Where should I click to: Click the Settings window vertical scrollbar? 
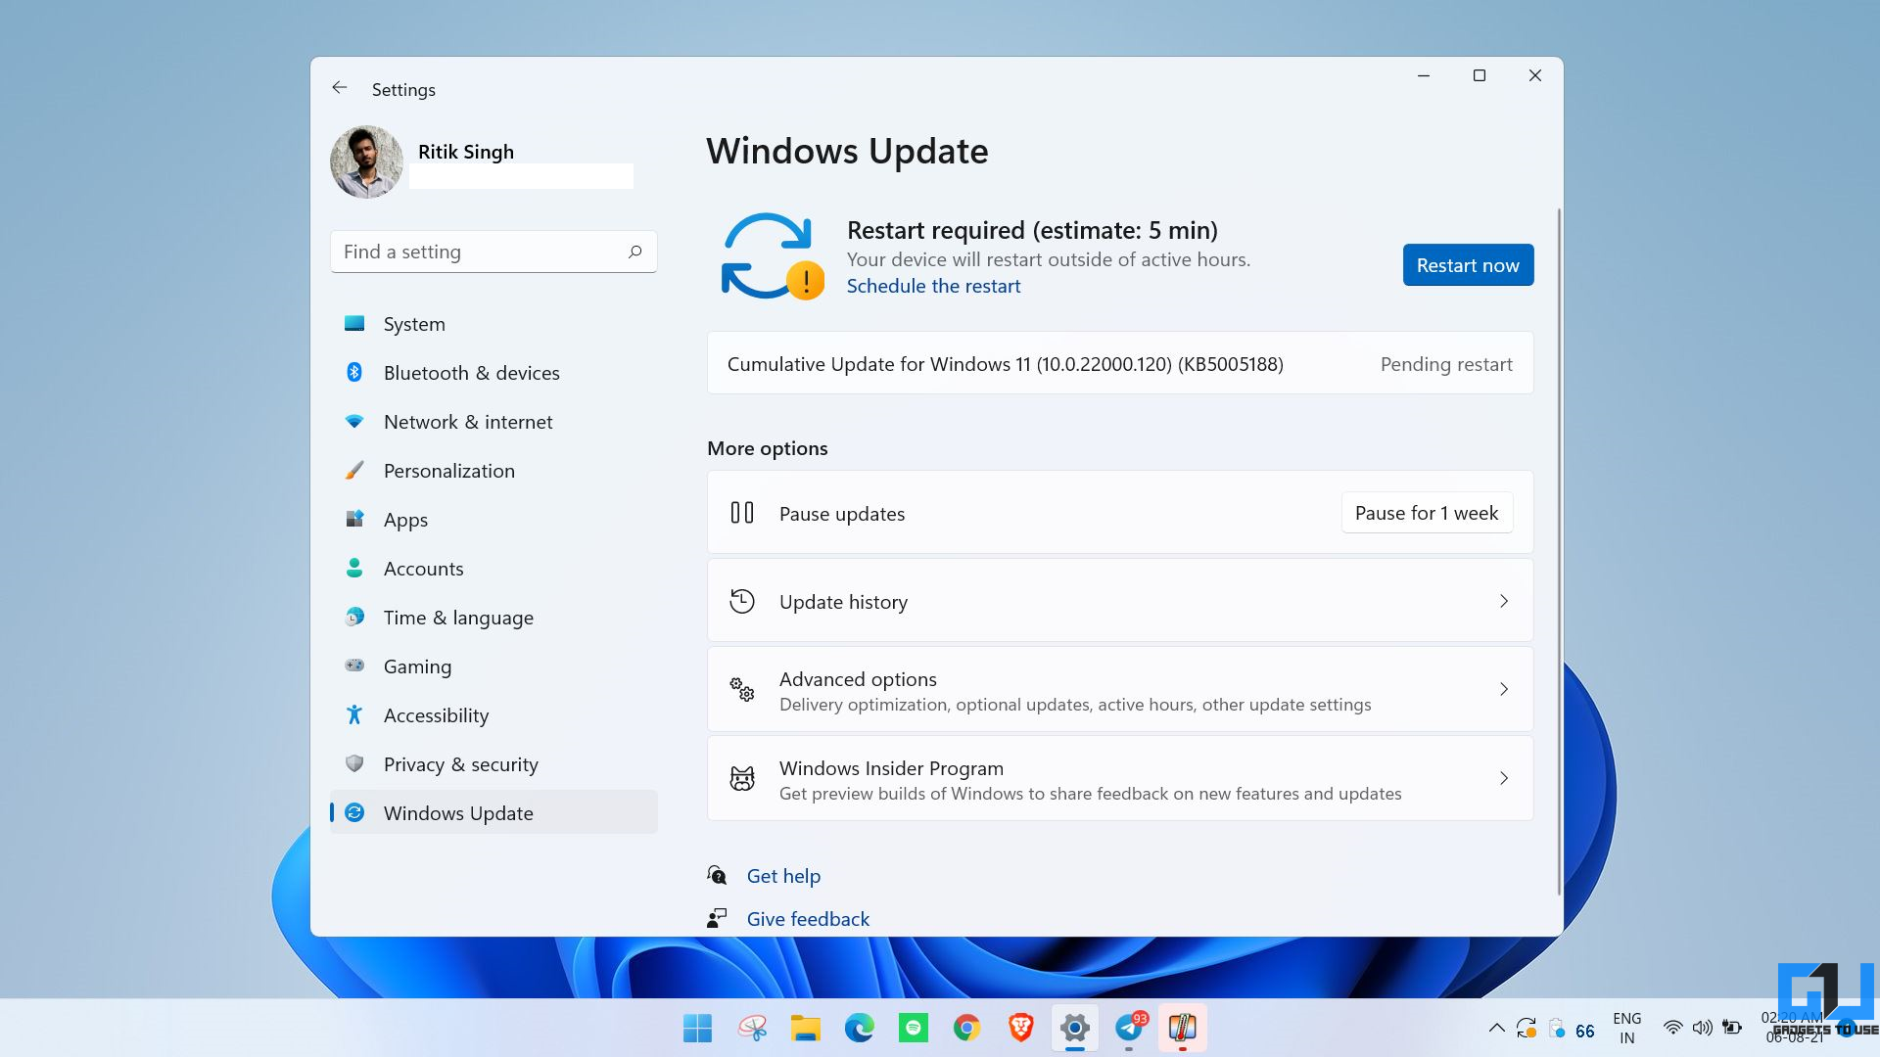[1559, 551]
